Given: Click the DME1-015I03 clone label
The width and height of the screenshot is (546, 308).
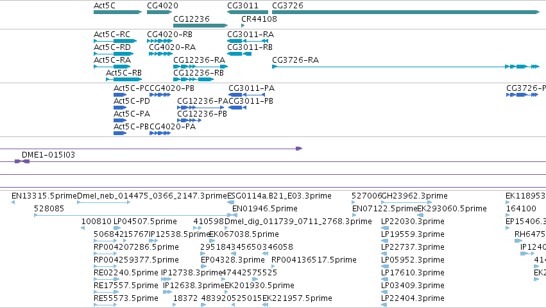Looking at the screenshot, I should point(48,155).
